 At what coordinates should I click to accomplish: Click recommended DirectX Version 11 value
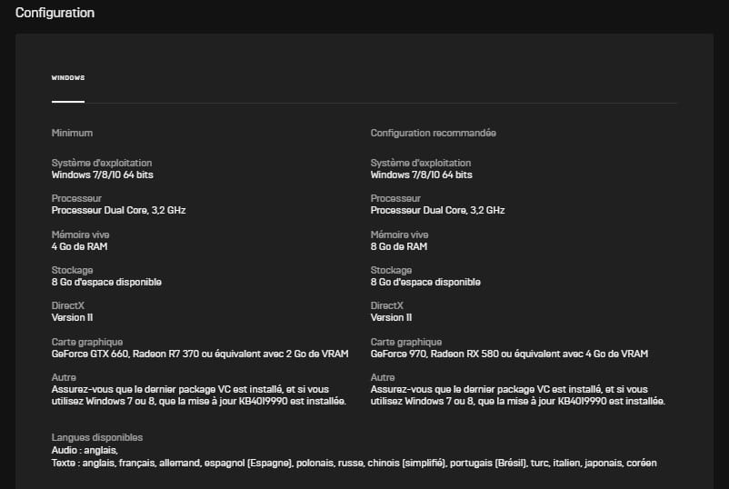pos(391,317)
